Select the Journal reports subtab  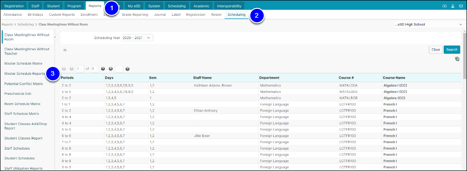pyautogui.click(x=160, y=14)
